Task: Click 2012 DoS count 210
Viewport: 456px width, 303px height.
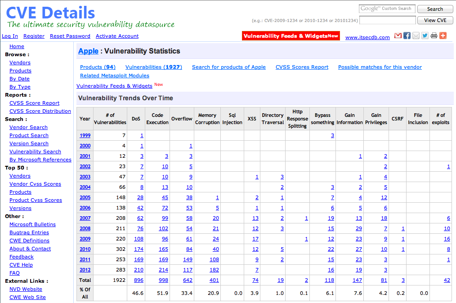Action: click(x=139, y=270)
